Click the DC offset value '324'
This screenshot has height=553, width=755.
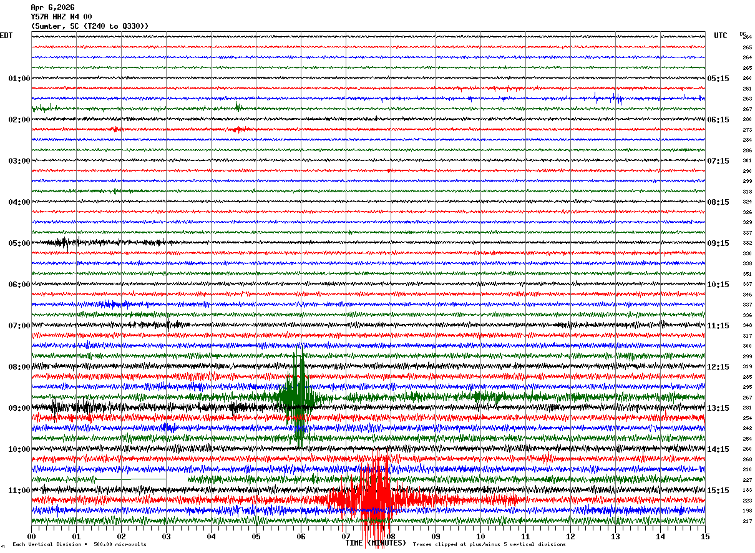point(747,202)
